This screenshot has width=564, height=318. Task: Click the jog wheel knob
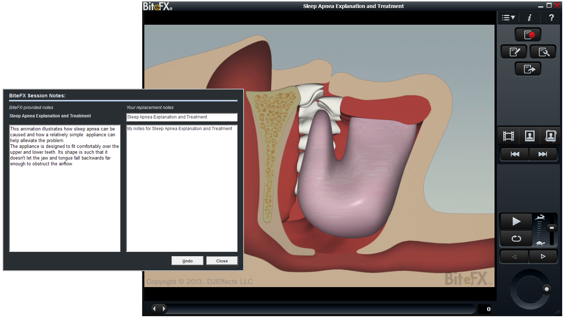(x=546, y=289)
